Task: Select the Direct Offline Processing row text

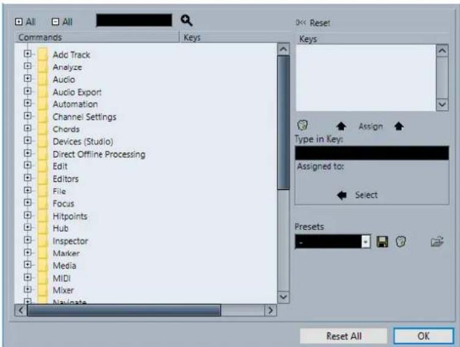Action: 99,154
